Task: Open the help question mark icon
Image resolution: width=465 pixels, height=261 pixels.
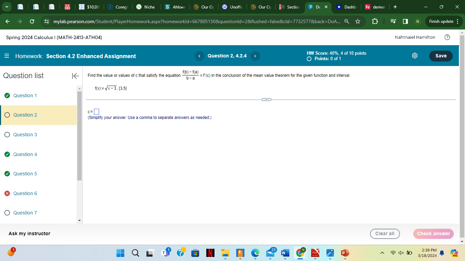Action: (447, 37)
